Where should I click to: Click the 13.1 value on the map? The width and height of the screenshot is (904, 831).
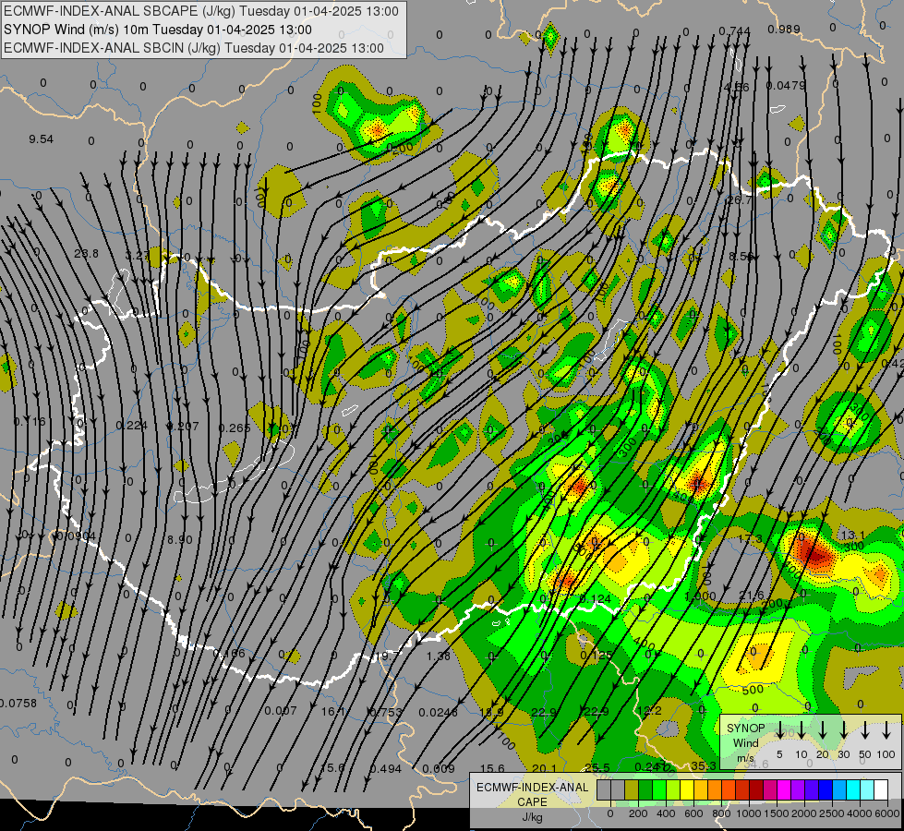point(853,536)
